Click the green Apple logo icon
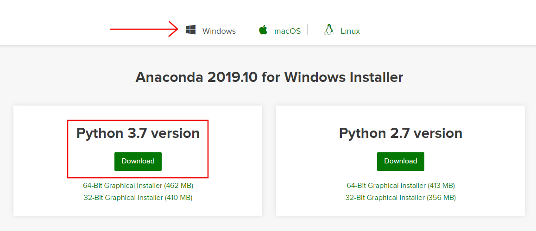 tap(263, 31)
